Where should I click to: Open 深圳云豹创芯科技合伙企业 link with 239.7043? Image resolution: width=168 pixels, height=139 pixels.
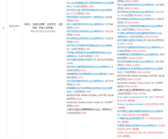tap(136, 12)
